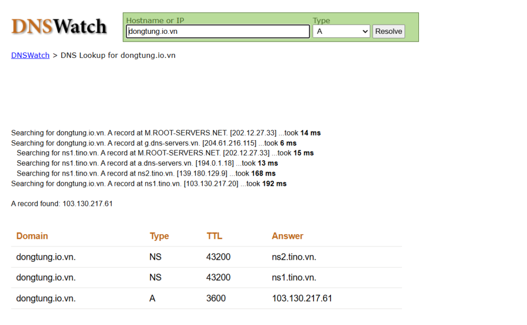
Task: Click the 103.130.217.61 answer cell
Action: 302,298
